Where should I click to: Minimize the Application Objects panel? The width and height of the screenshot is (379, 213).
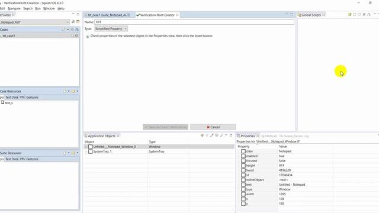click(x=226, y=135)
